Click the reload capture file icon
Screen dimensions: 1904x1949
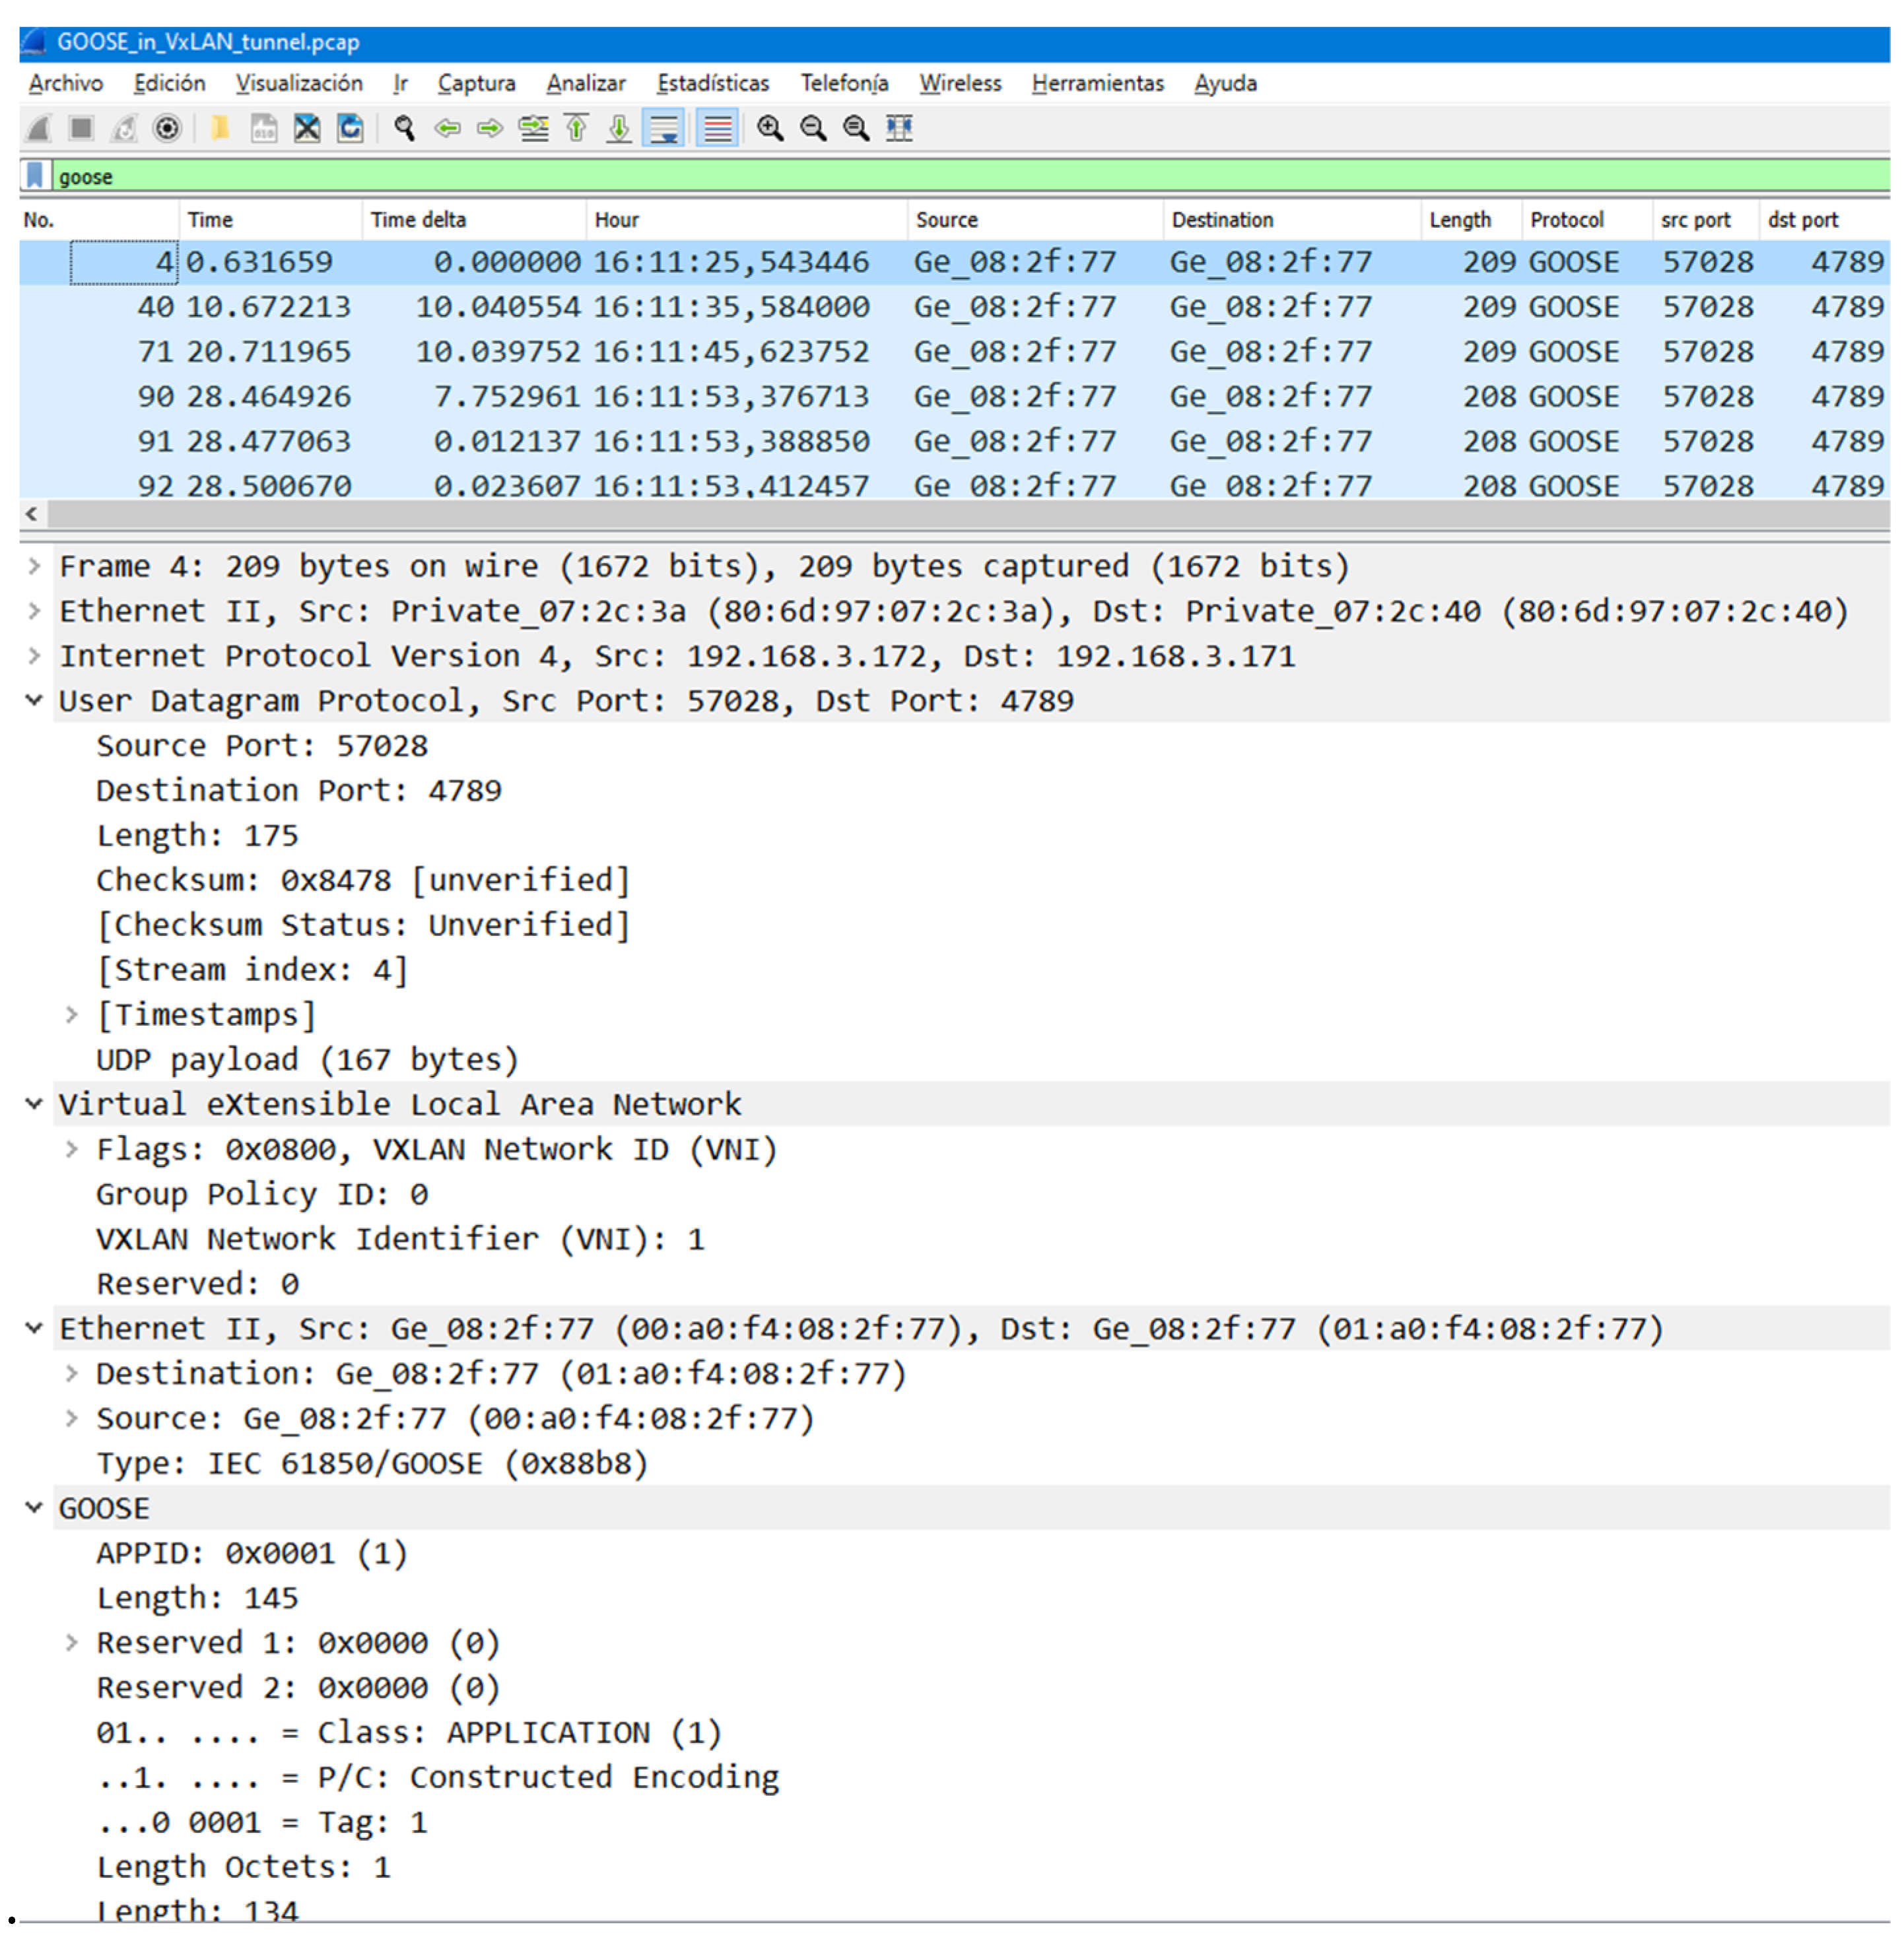[x=350, y=128]
